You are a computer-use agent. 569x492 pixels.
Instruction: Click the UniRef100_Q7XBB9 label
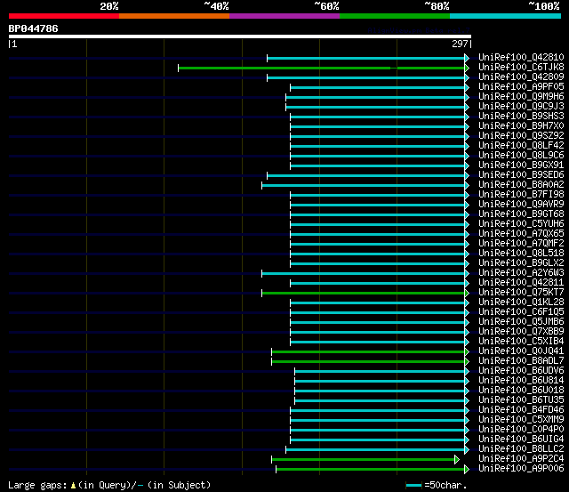tap(521, 332)
